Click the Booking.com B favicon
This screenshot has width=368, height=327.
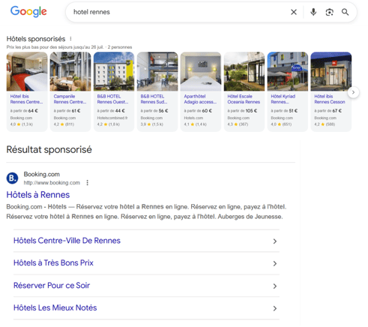tap(12, 178)
